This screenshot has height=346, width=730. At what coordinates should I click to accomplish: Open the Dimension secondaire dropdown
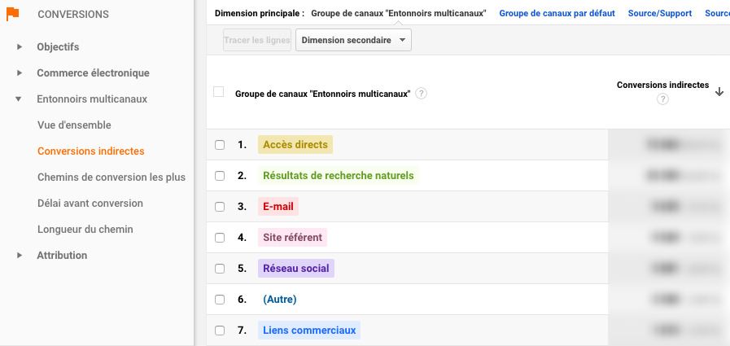[x=353, y=40]
